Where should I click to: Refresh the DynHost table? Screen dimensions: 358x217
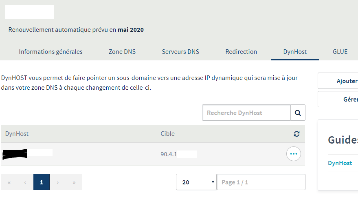click(297, 134)
